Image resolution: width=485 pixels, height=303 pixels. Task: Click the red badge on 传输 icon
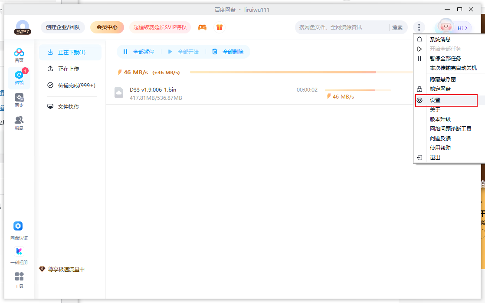coord(25,71)
